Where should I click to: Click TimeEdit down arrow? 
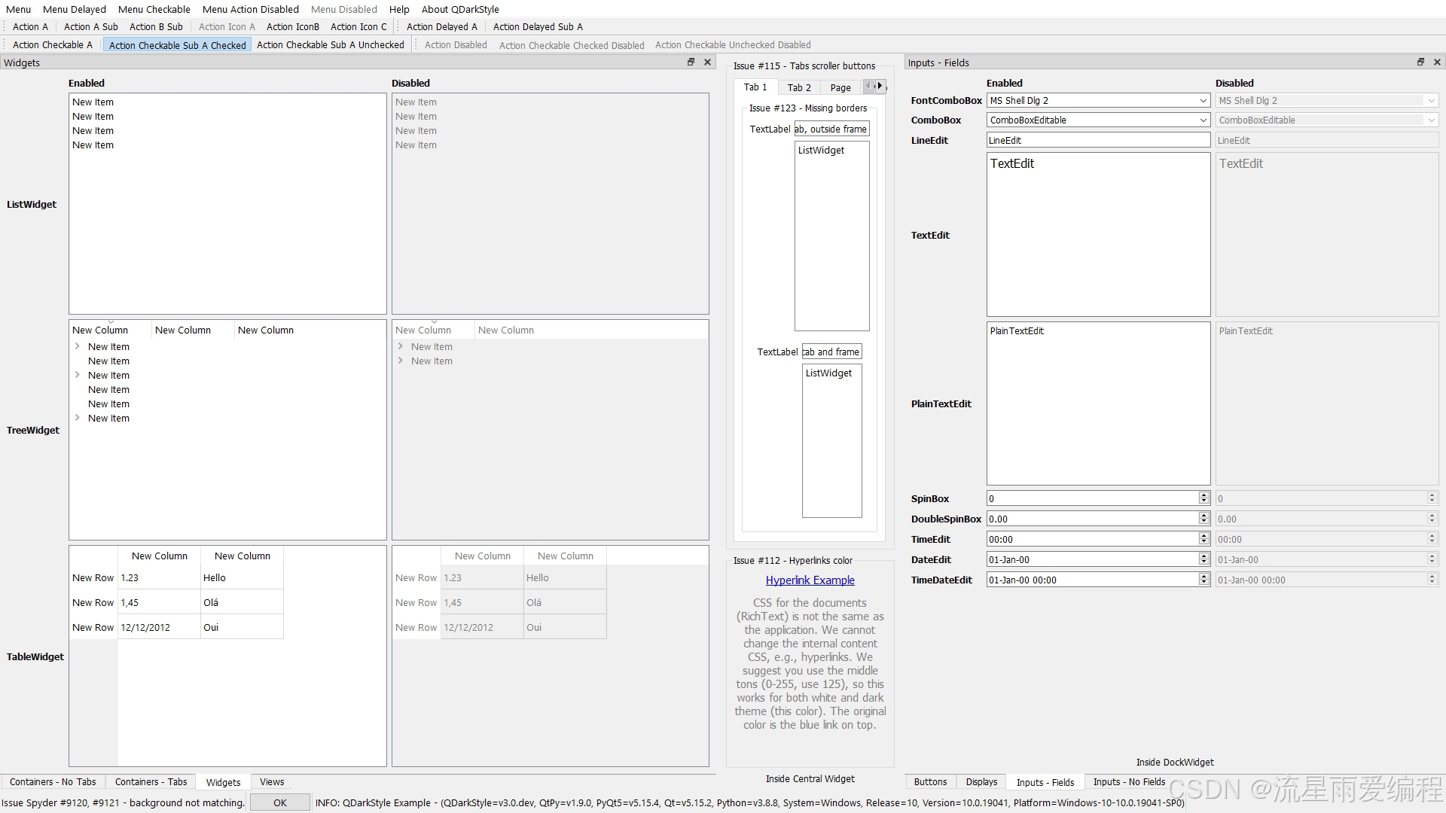point(1203,542)
